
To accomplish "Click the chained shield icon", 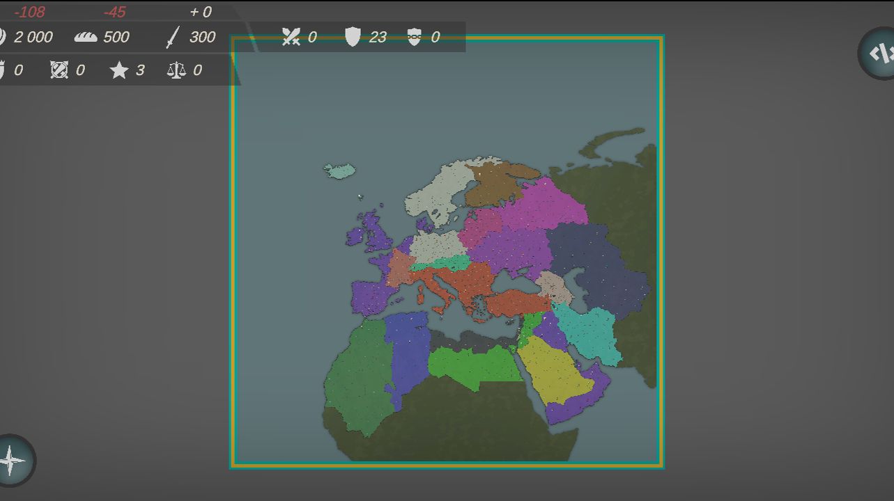I will [415, 37].
